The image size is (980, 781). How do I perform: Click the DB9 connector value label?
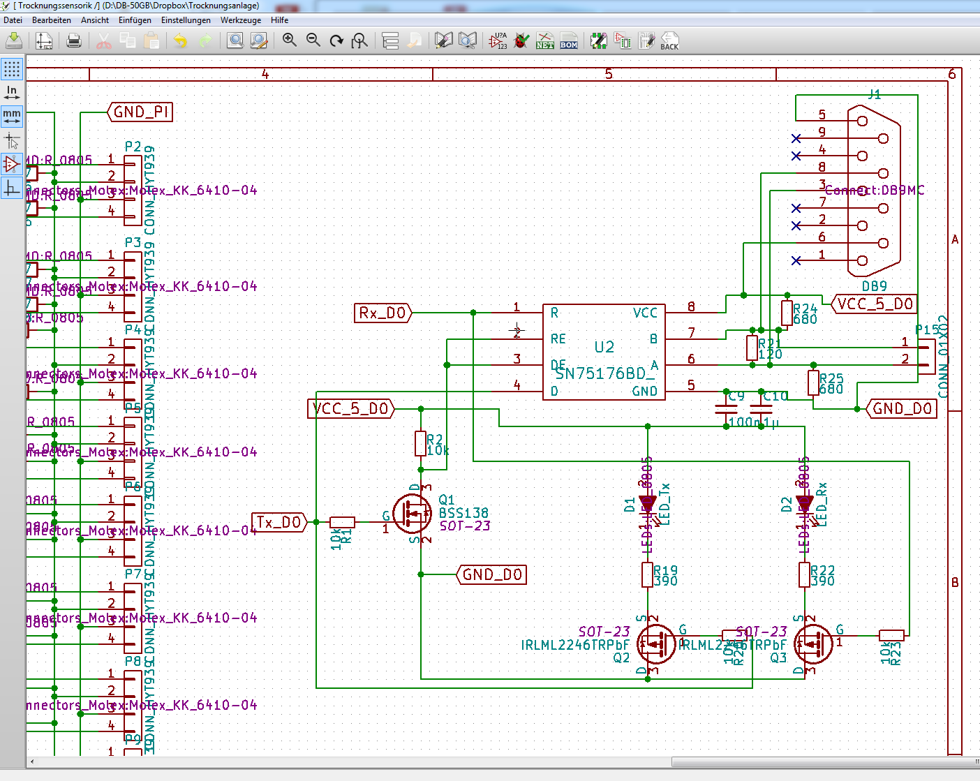coord(874,286)
